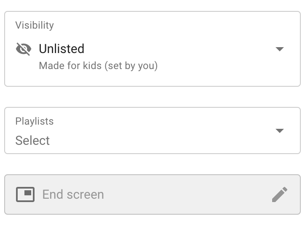Open the Playlists dropdown arrow

point(280,130)
